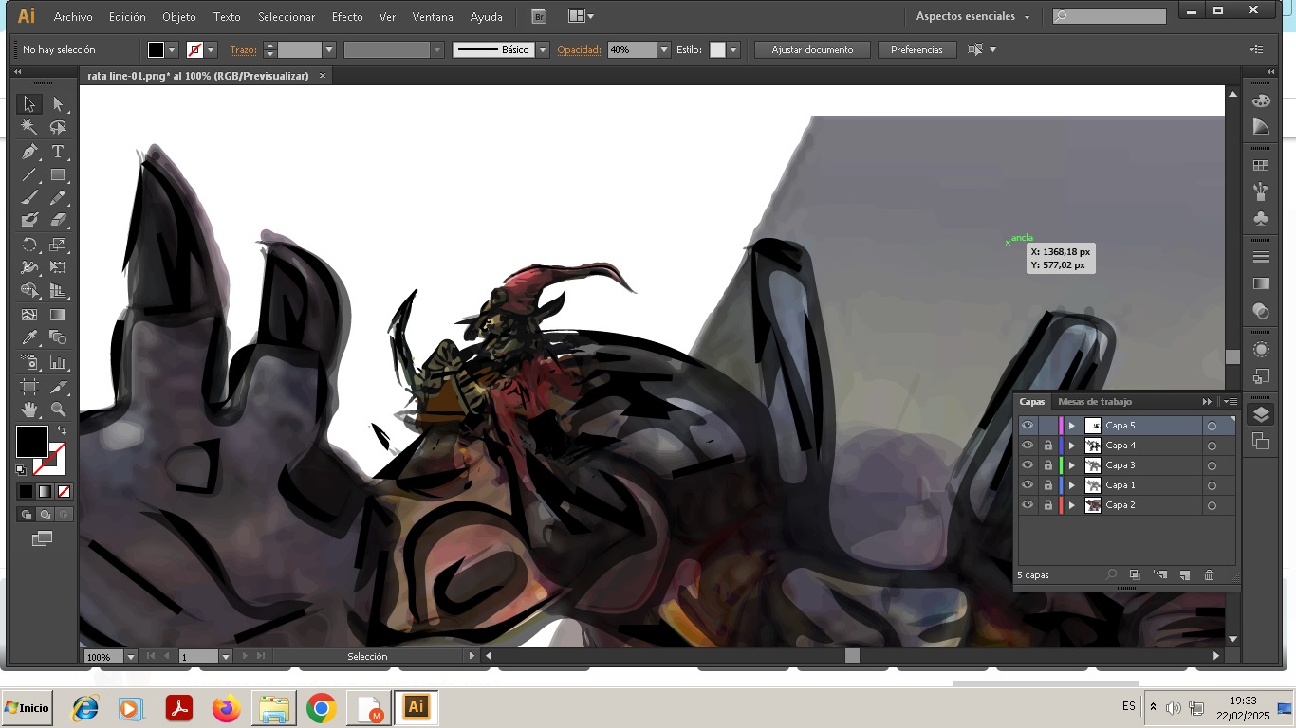The image size is (1296, 728).
Task: Open the Estilo graphic style dropdown
Action: 732,49
